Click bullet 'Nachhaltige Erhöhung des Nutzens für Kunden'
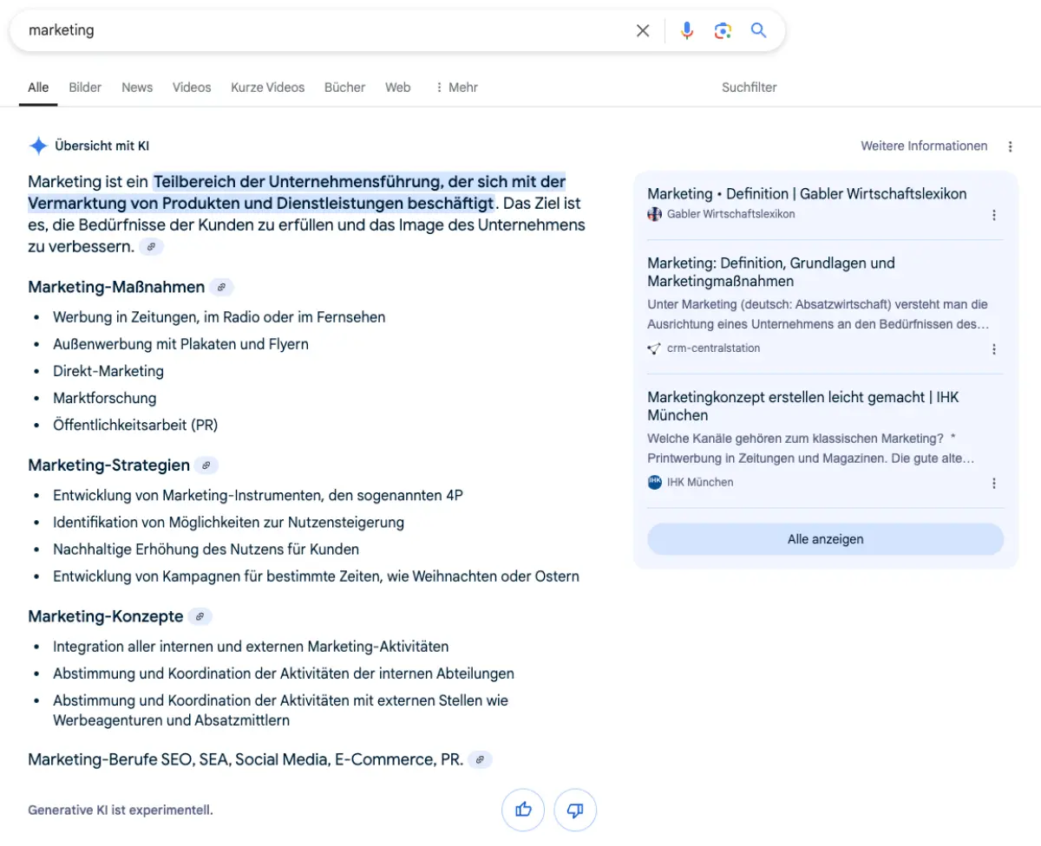Screen dimensions: 1041x846 (x=206, y=550)
